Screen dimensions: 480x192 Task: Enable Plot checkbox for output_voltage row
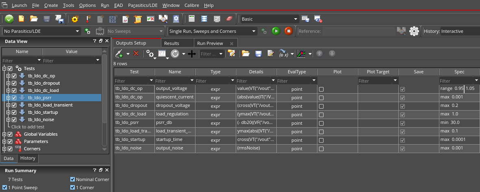[321, 90]
